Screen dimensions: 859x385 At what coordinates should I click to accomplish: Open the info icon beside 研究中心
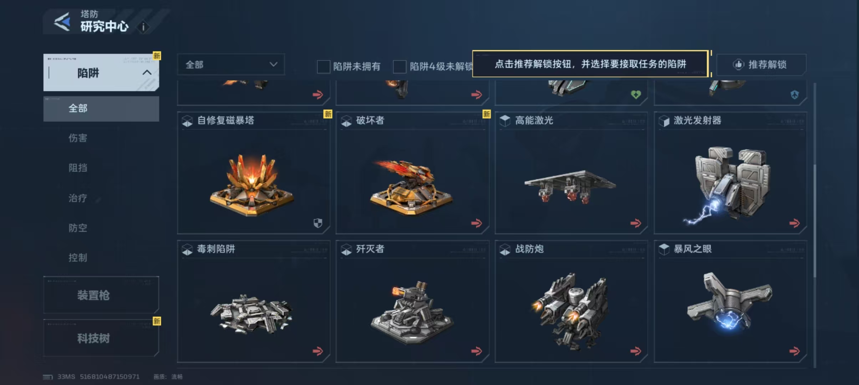coord(143,27)
